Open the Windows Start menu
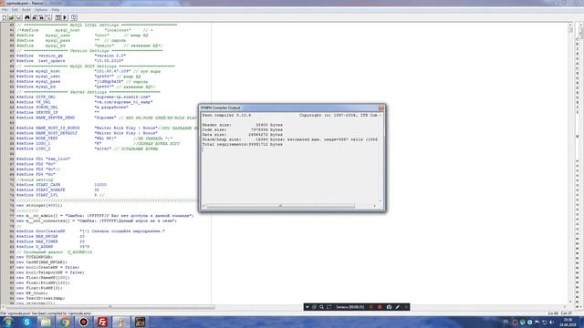This screenshot has width=584, height=328. (x=8, y=322)
